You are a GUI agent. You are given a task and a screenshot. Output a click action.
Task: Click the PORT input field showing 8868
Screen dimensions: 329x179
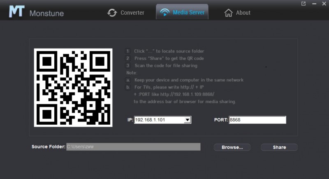[257, 120]
